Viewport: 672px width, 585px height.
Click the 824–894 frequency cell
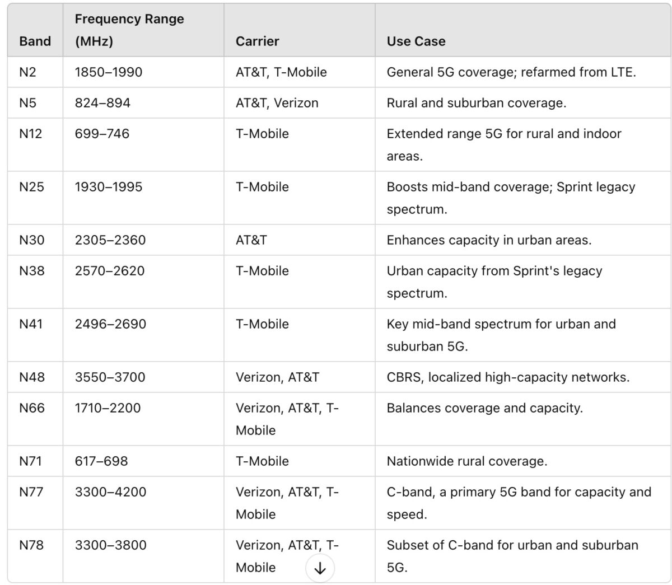(102, 103)
